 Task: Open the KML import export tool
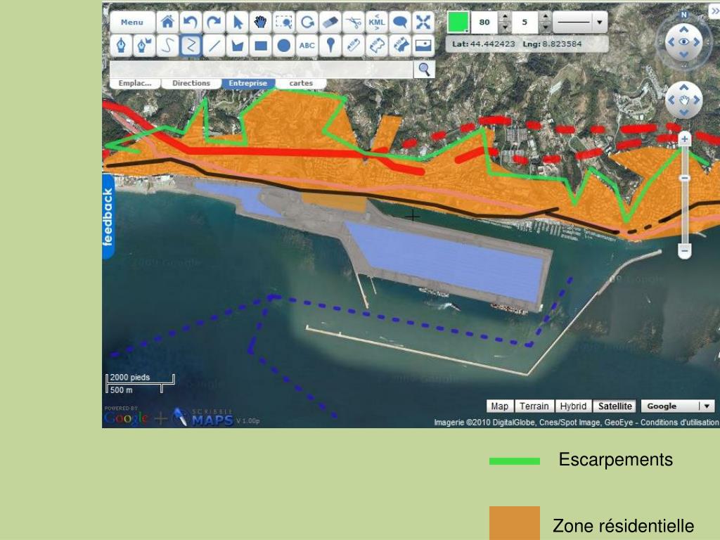tap(377, 22)
